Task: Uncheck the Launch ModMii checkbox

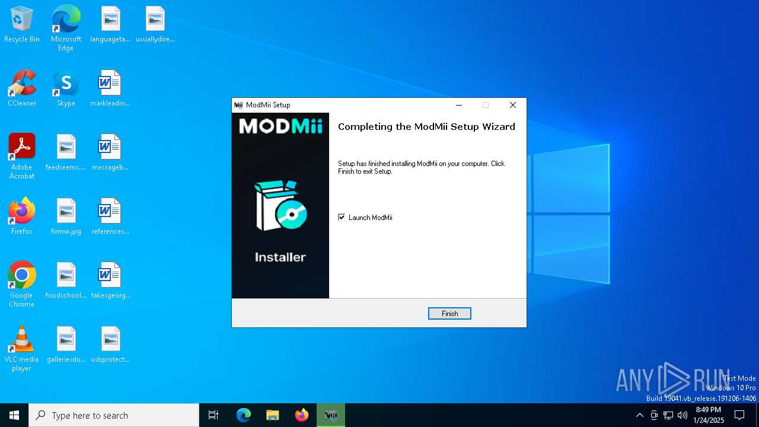Action: click(x=342, y=217)
